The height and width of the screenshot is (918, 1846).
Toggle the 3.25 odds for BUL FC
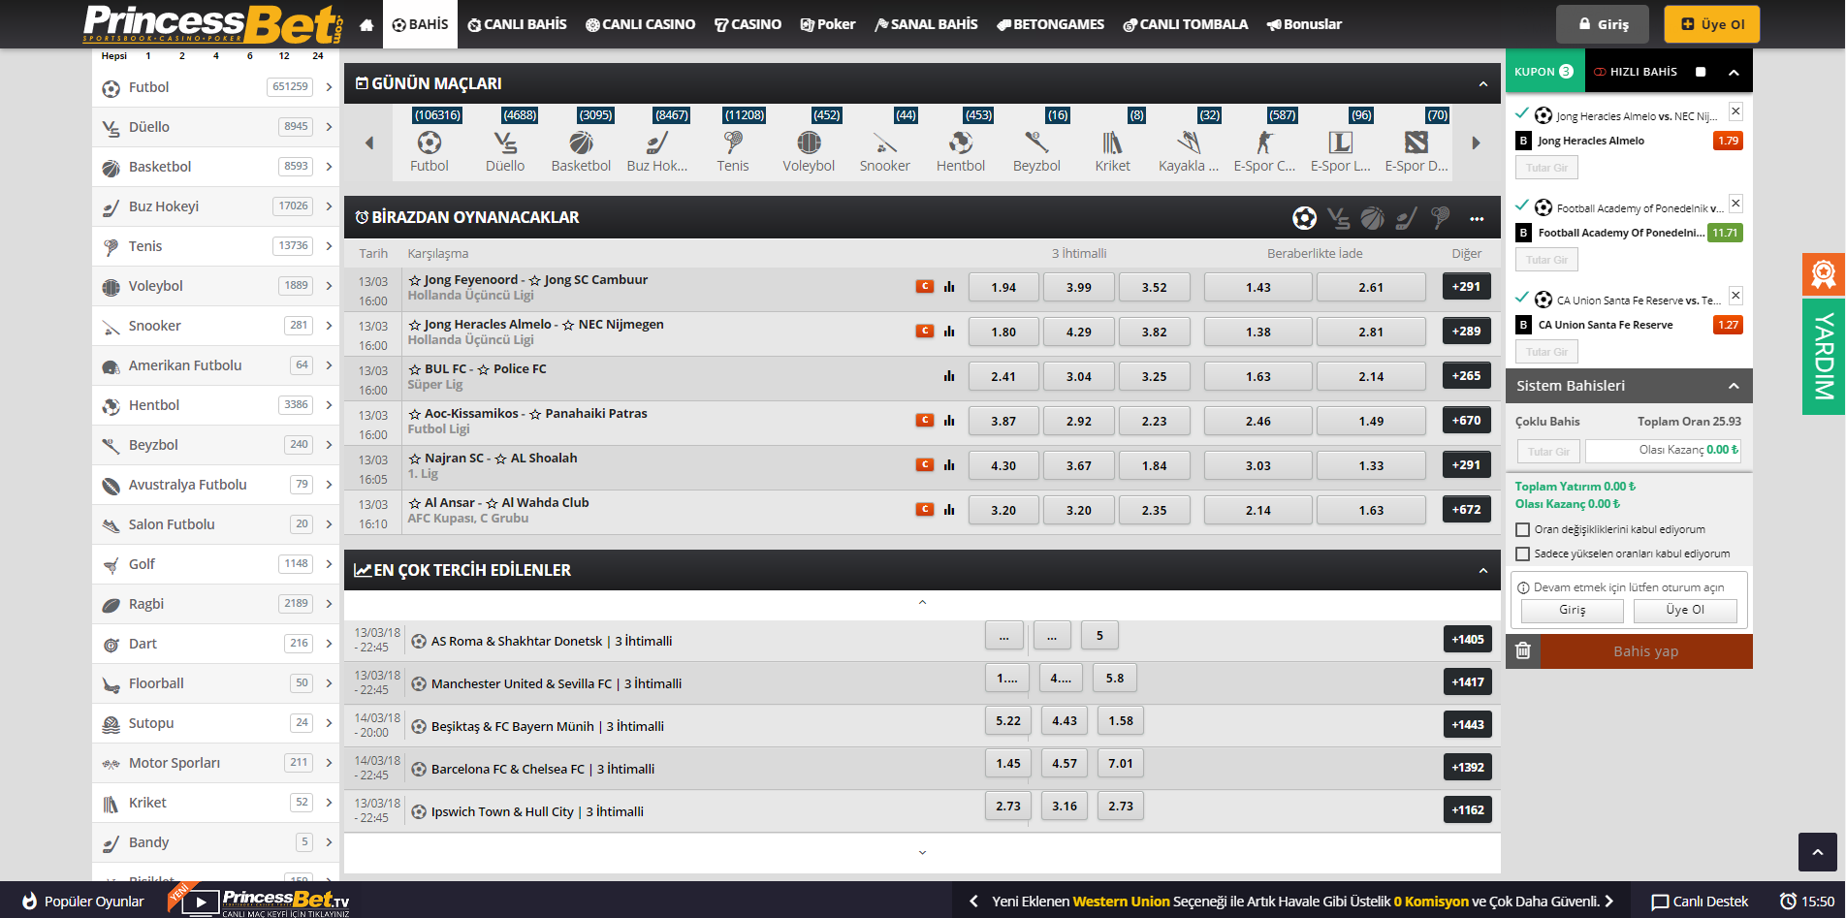tap(1154, 376)
